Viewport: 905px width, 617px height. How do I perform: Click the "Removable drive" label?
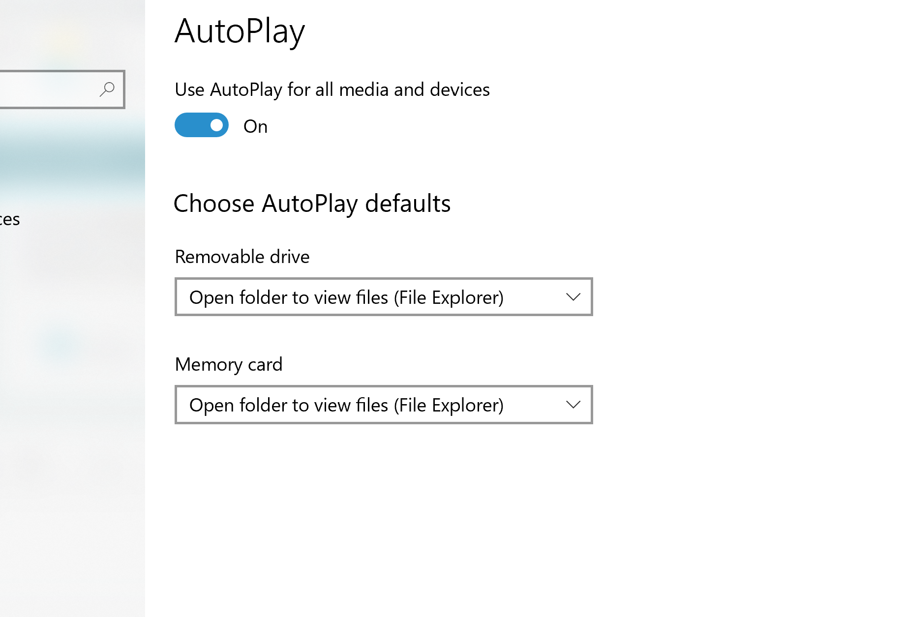[242, 257]
